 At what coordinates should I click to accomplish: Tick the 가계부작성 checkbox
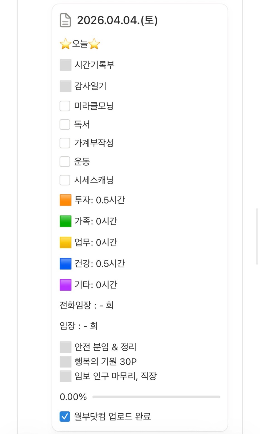point(65,143)
